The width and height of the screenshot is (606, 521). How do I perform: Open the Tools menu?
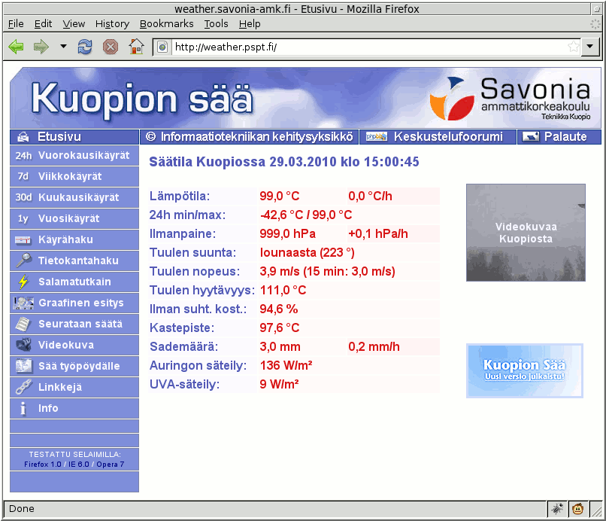tap(216, 24)
